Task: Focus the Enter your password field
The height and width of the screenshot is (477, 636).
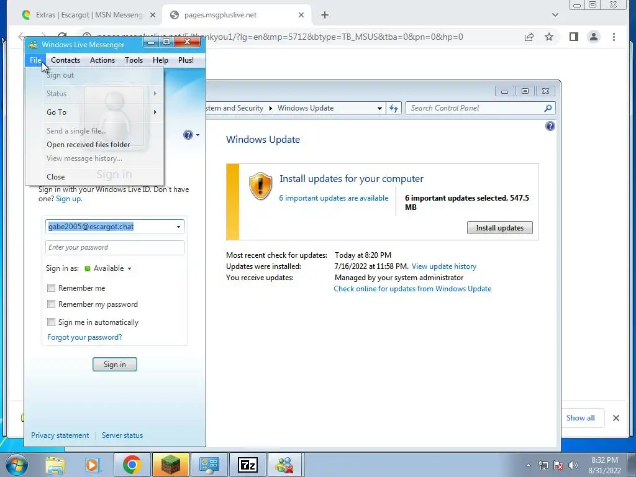Action: coord(115,247)
